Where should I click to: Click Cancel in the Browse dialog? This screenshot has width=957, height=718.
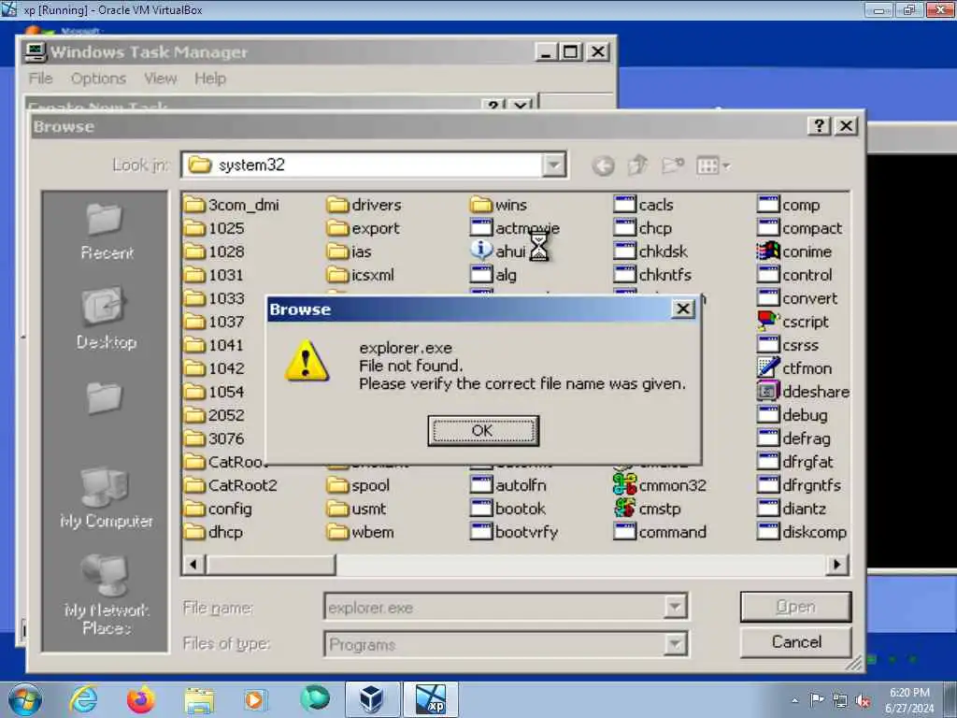click(x=795, y=641)
